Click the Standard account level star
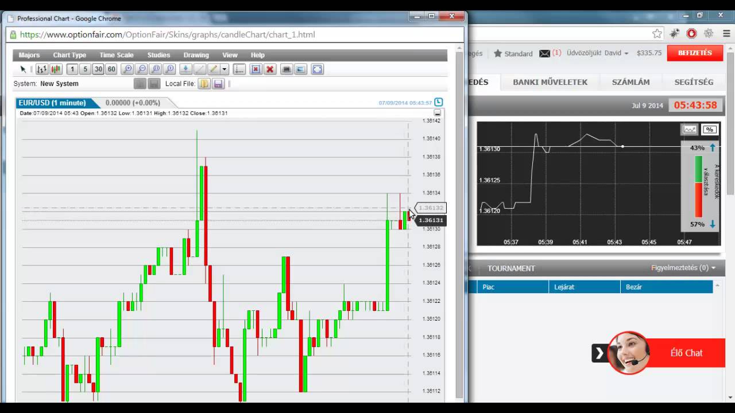The width and height of the screenshot is (735, 413). (498, 53)
